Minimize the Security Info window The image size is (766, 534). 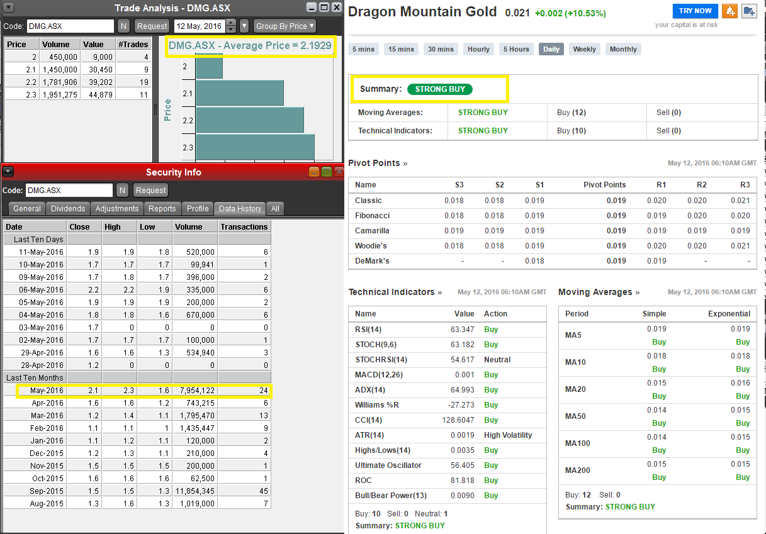click(x=314, y=172)
